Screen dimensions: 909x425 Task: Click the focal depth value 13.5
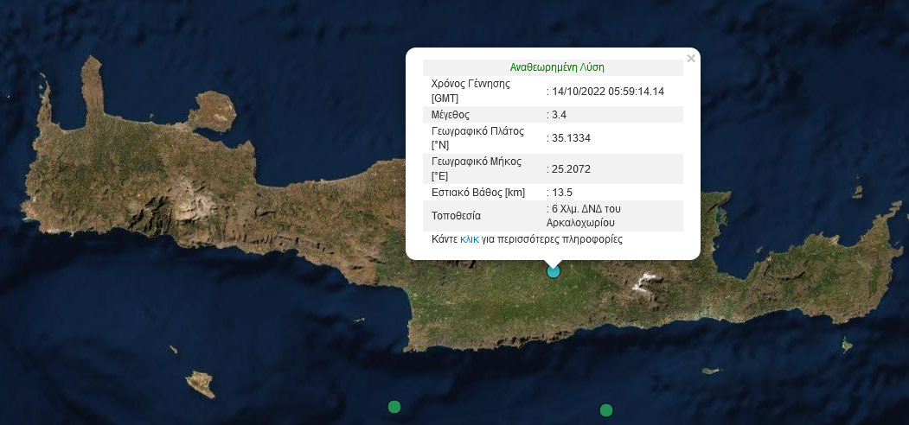tap(562, 192)
